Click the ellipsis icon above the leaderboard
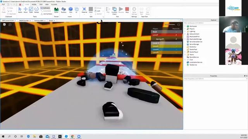This screenshot has height=139, width=248. point(179,25)
